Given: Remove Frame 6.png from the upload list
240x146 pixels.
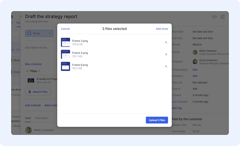Looking at the screenshot, I should coord(166,67).
